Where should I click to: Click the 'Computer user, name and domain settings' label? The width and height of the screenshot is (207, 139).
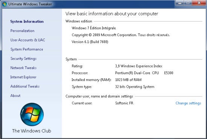coord(99,96)
